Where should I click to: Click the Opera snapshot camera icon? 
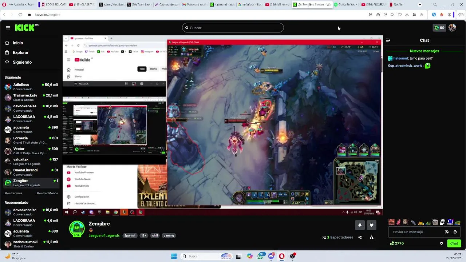(378, 15)
